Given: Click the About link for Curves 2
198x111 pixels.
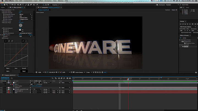Looking at the screenshot, I should 31,35.
